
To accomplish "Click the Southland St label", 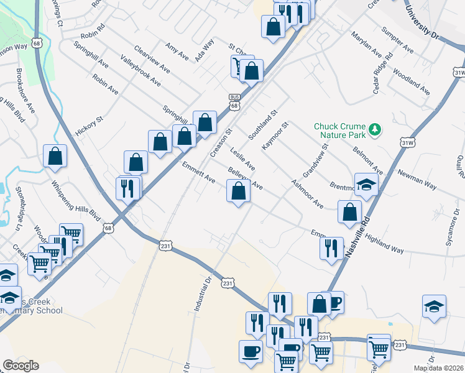I will (263, 125).
